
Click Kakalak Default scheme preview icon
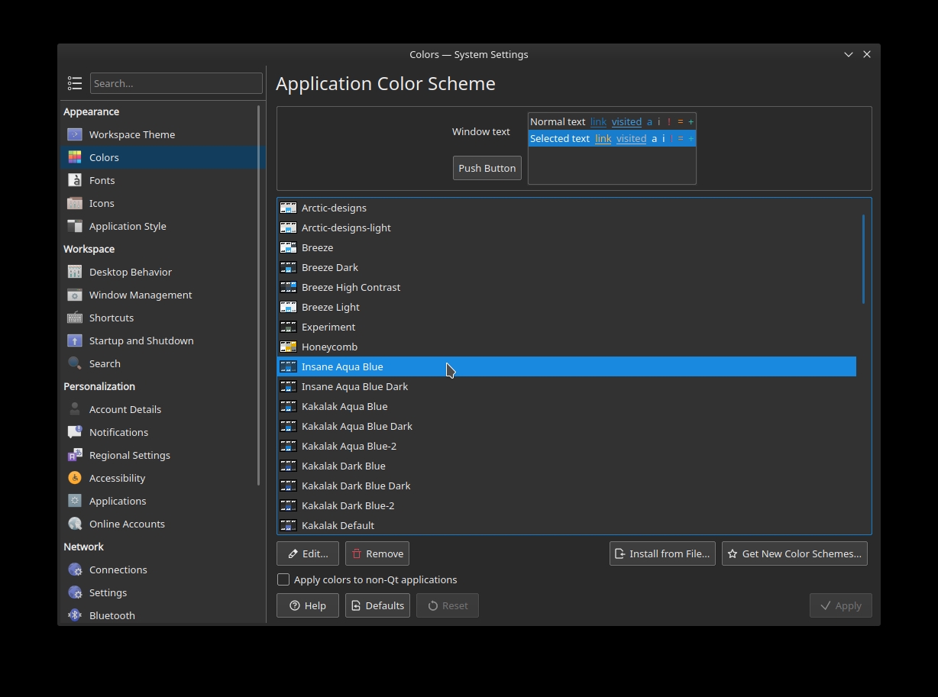pyautogui.click(x=288, y=525)
